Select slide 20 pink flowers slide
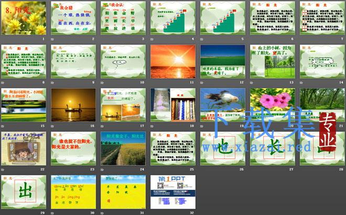 [x=273, y=105]
